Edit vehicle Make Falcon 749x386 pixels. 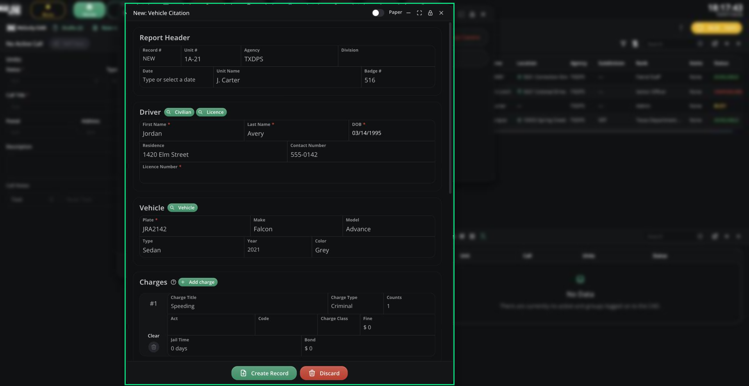coord(296,226)
